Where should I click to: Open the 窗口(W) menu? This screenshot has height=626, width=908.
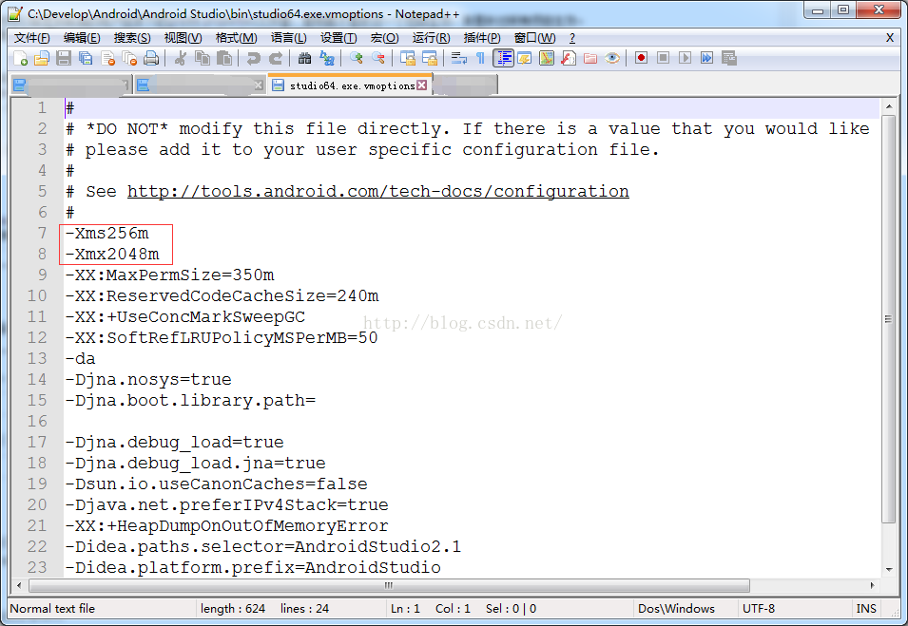coord(534,38)
